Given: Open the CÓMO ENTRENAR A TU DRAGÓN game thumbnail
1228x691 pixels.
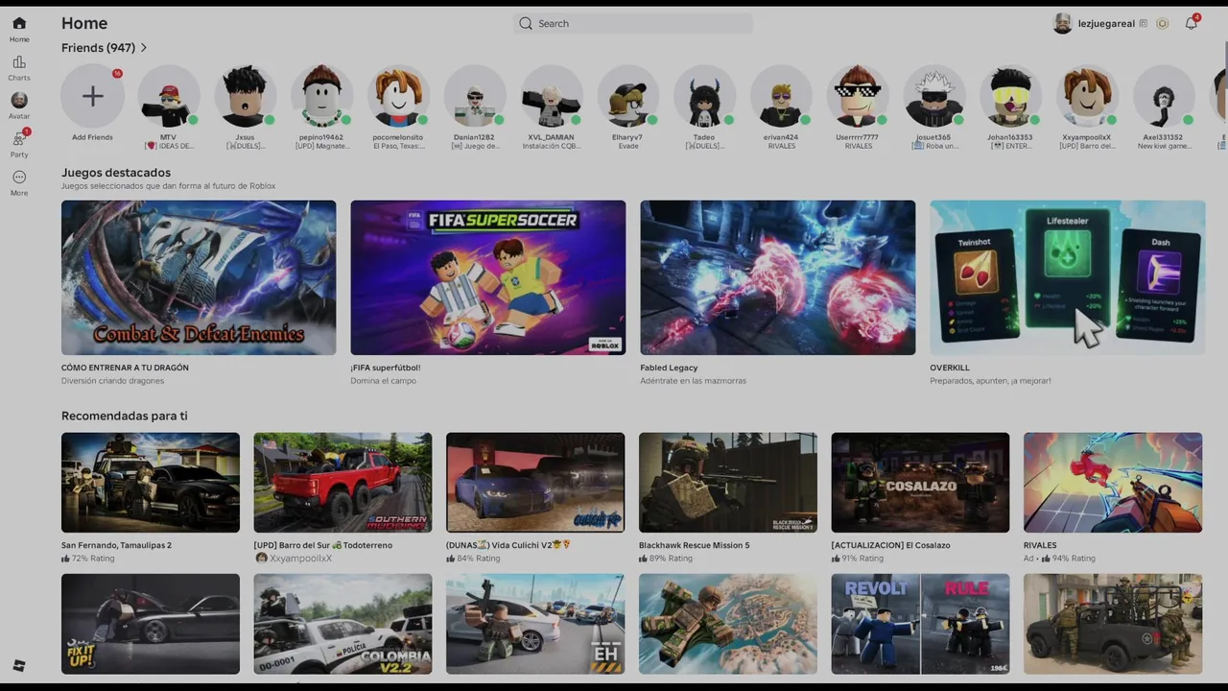Looking at the screenshot, I should coord(199,277).
